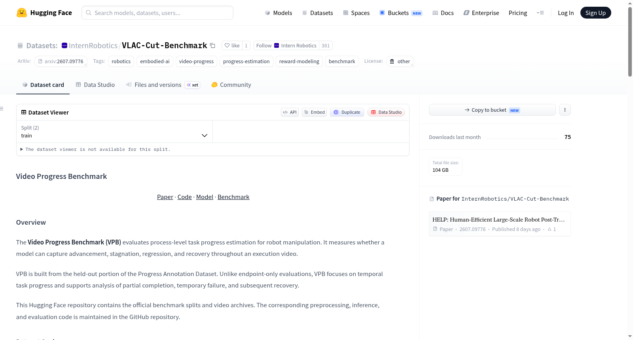
Task: Select the robotics tag
Action: 121,61
